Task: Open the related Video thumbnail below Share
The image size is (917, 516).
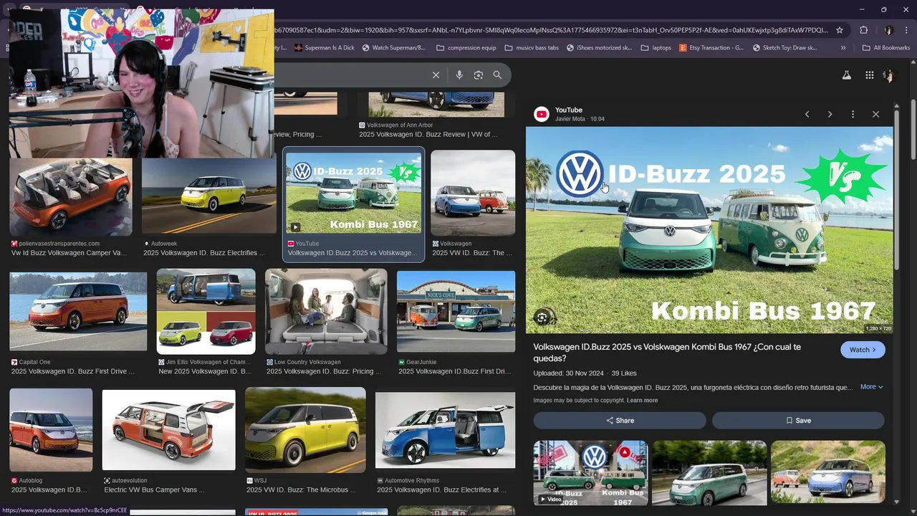Action: click(590, 473)
